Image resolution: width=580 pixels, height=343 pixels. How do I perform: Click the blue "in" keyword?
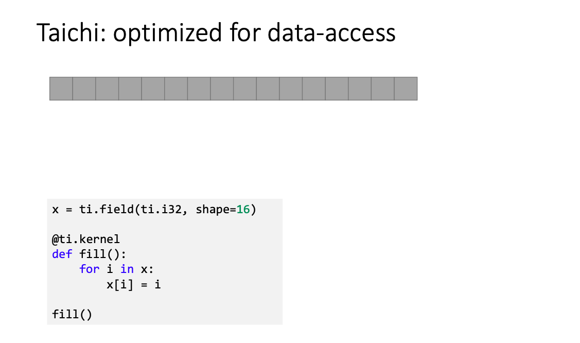[127, 269]
